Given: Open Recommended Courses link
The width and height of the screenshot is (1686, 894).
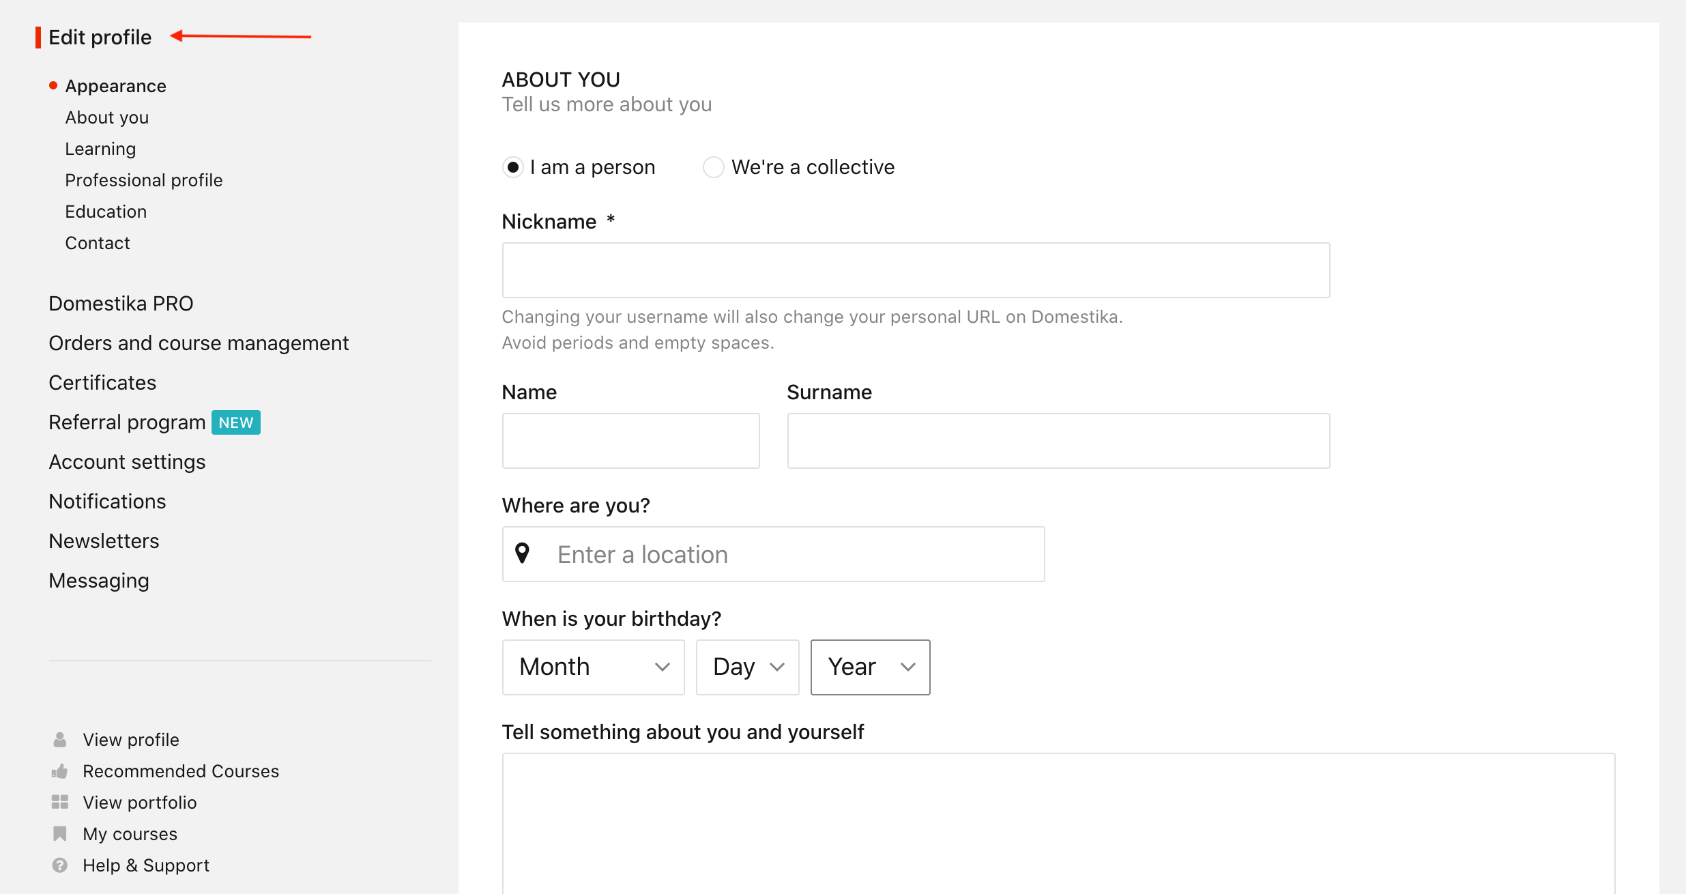Looking at the screenshot, I should coord(181,771).
